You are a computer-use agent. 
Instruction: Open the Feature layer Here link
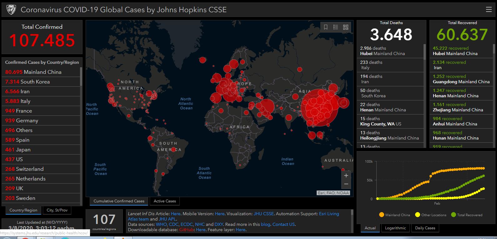[240, 230]
